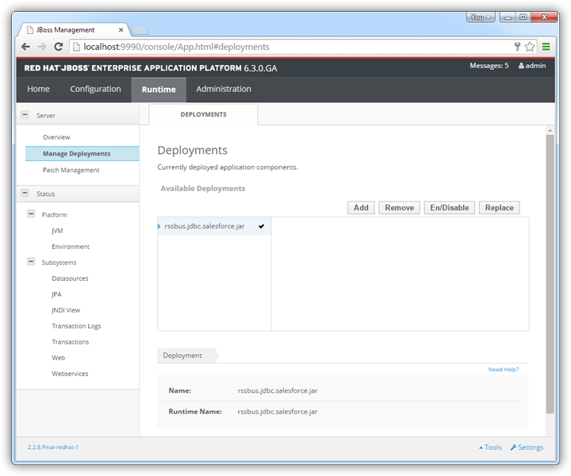The image size is (571, 476).
Task: Click the page vertical scrollbar
Action: pyautogui.click(x=550, y=270)
